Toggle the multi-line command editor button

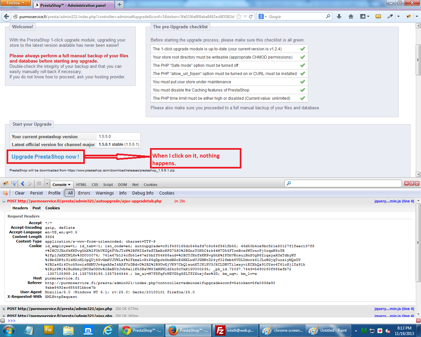tap(418, 320)
